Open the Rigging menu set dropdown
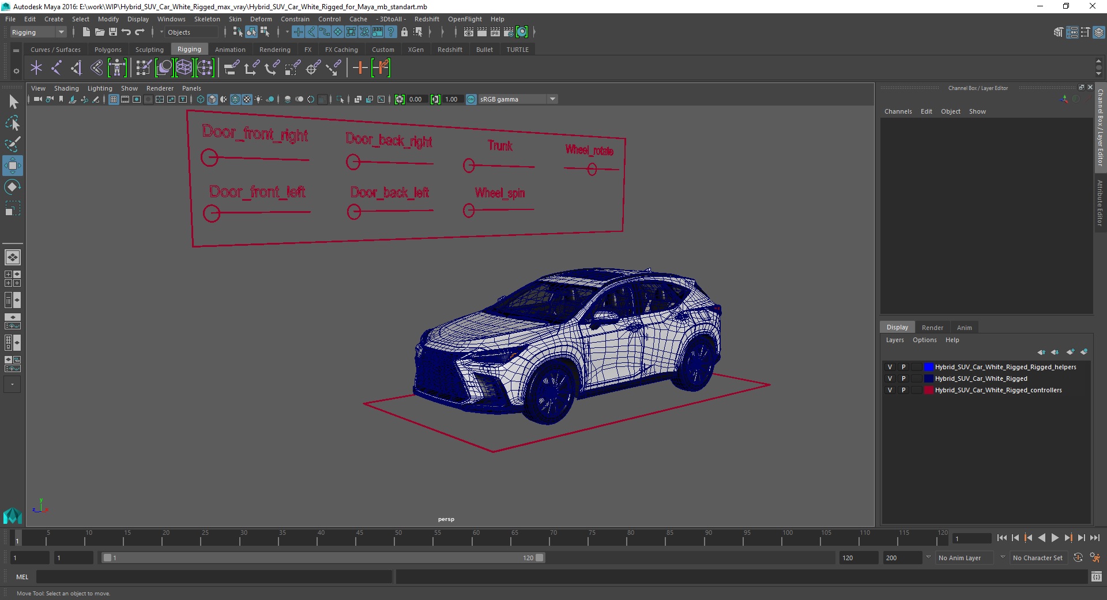Screen dimensions: 1107x600 coord(38,32)
